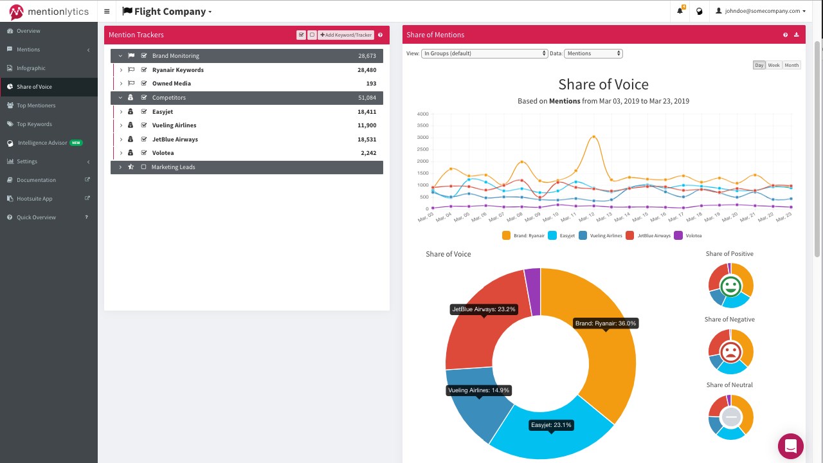Expand the Marketing Leads group
Screen dimensions: 823x463
point(120,167)
